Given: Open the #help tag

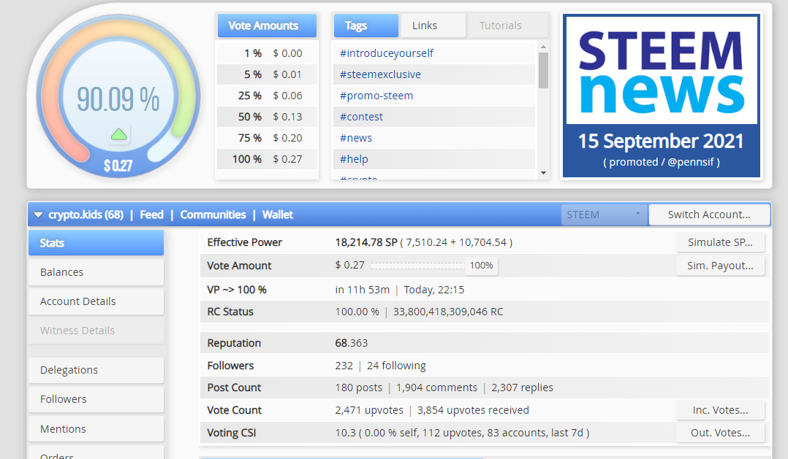Looking at the screenshot, I should [354, 158].
